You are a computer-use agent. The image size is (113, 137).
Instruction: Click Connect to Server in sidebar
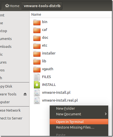(15, 118)
